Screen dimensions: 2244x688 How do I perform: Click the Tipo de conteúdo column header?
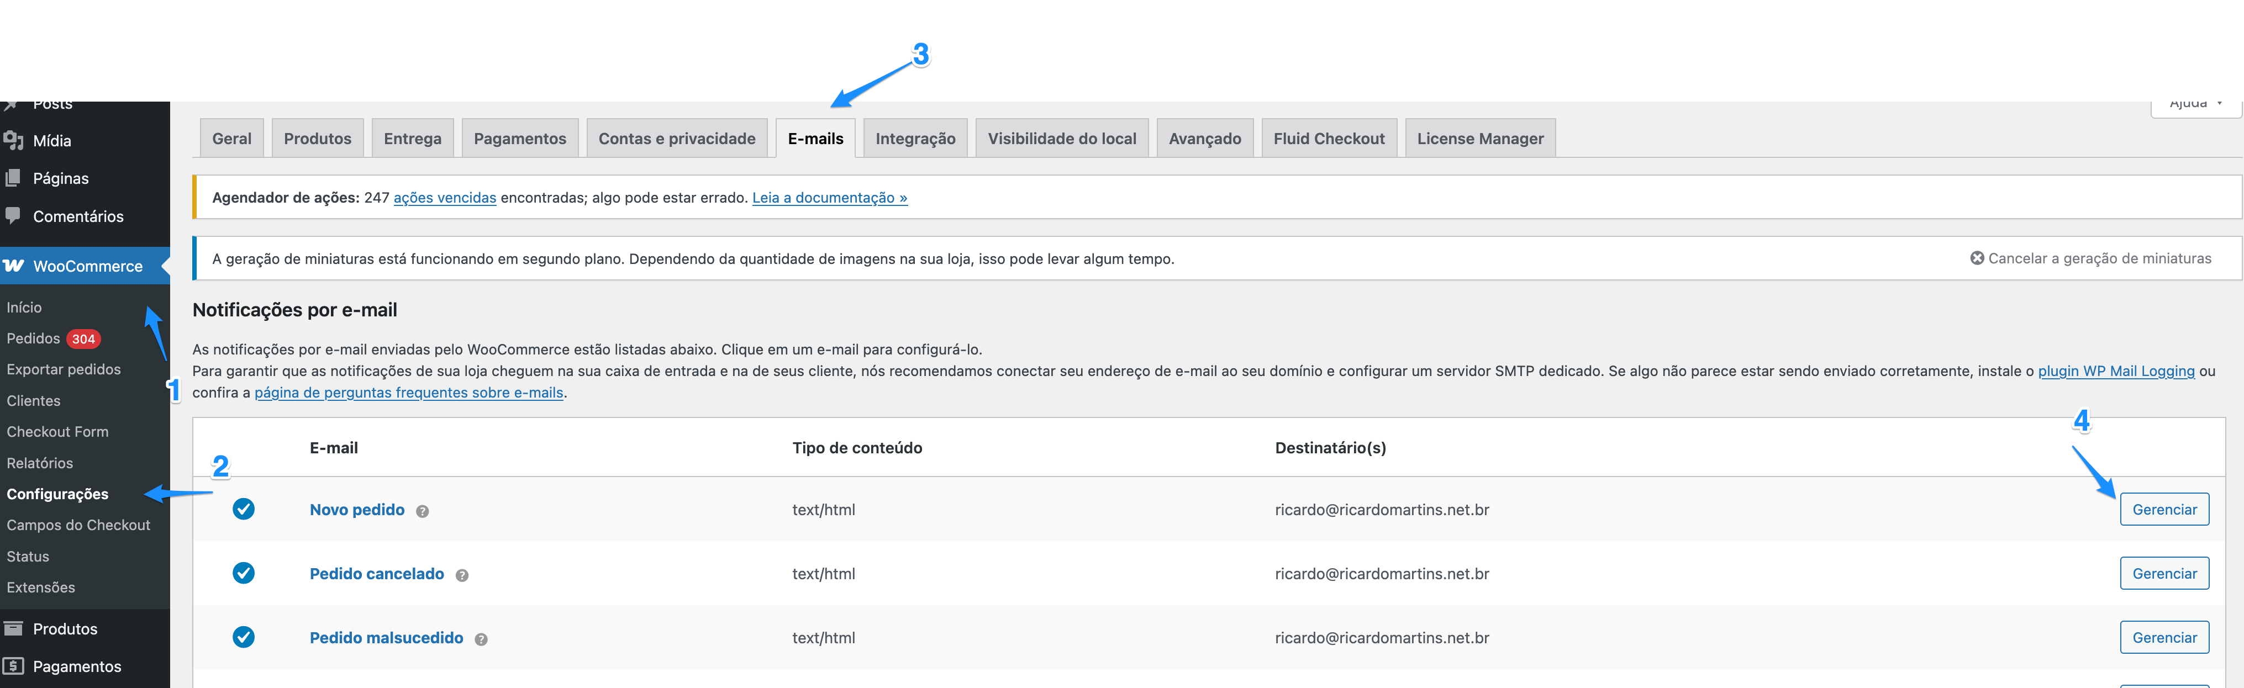tap(857, 448)
